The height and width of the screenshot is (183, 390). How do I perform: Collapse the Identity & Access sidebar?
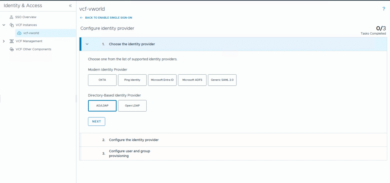pyautogui.click(x=70, y=6)
